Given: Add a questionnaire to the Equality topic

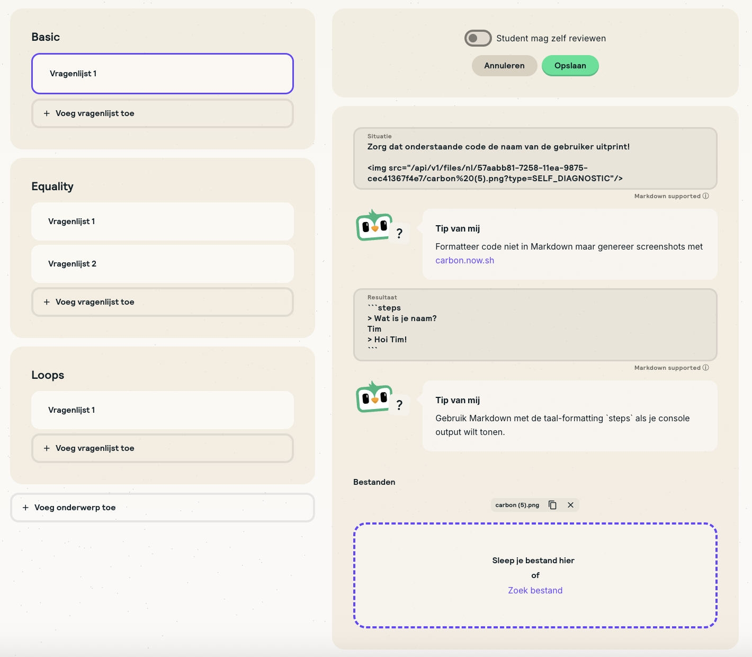Looking at the screenshot, I should [162, 302].
